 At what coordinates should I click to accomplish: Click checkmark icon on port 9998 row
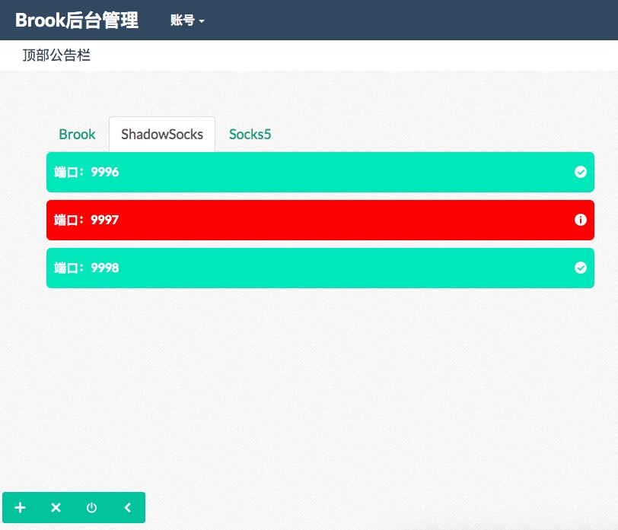pos(580,268)
